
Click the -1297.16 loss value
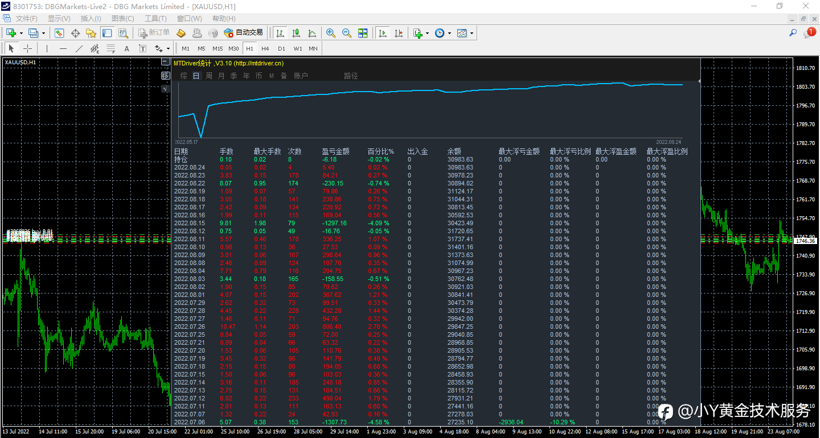click(x=334, y=223)
